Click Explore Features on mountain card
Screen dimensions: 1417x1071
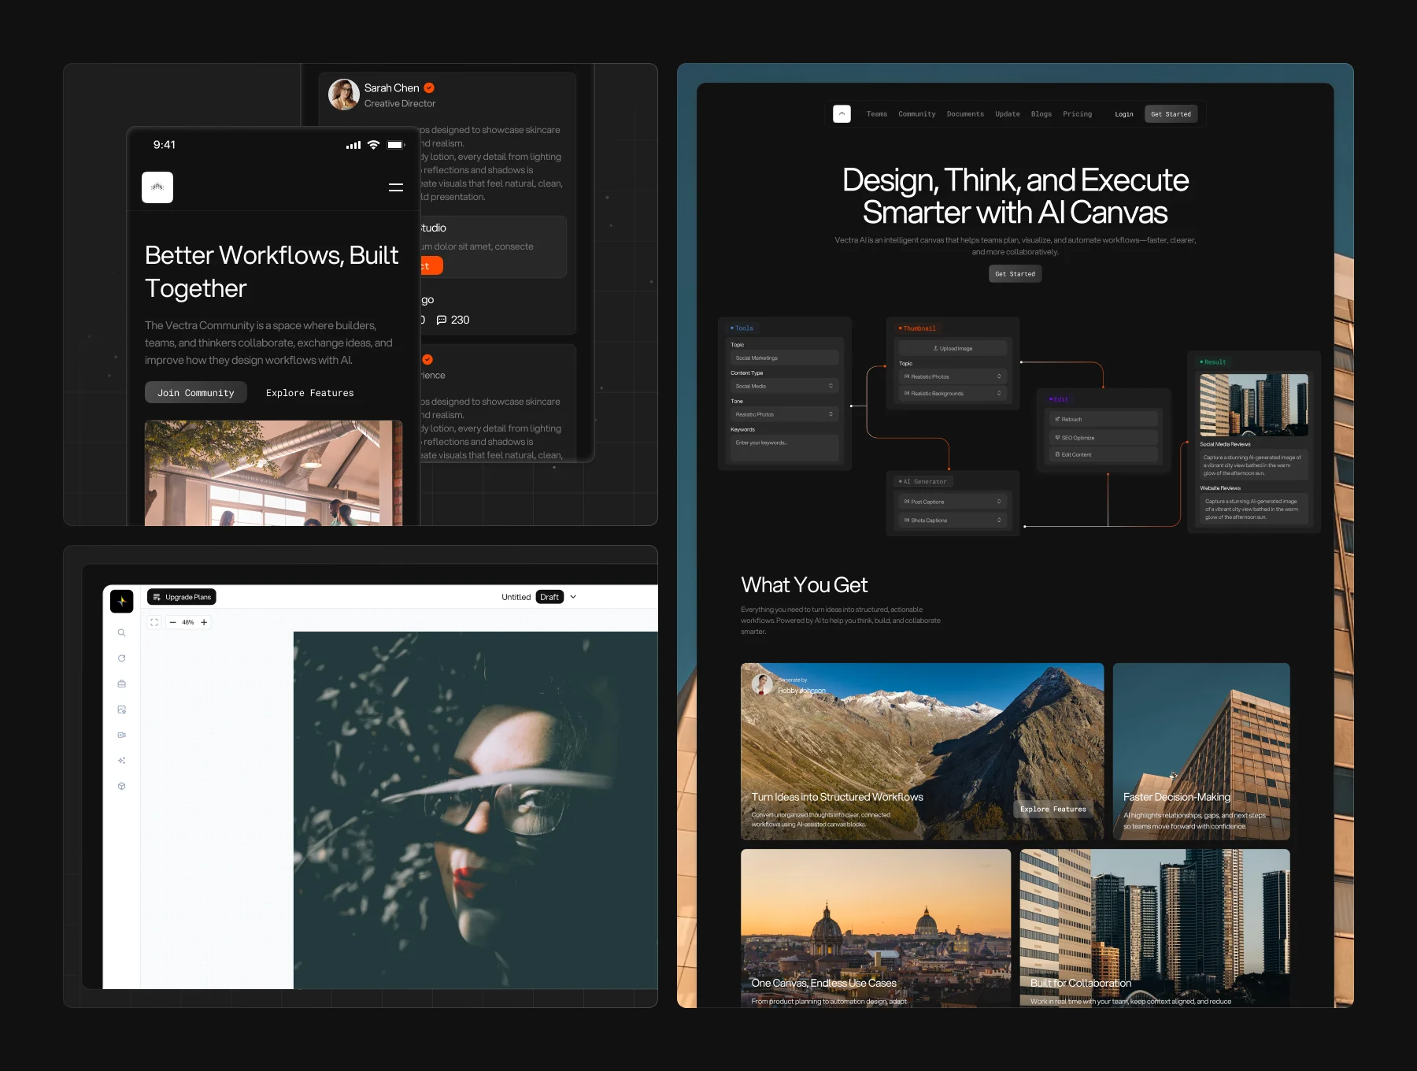1053,809
